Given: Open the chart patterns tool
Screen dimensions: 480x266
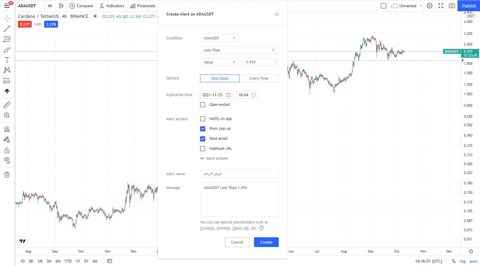Looking at the screenshot, I should point(7,70).
